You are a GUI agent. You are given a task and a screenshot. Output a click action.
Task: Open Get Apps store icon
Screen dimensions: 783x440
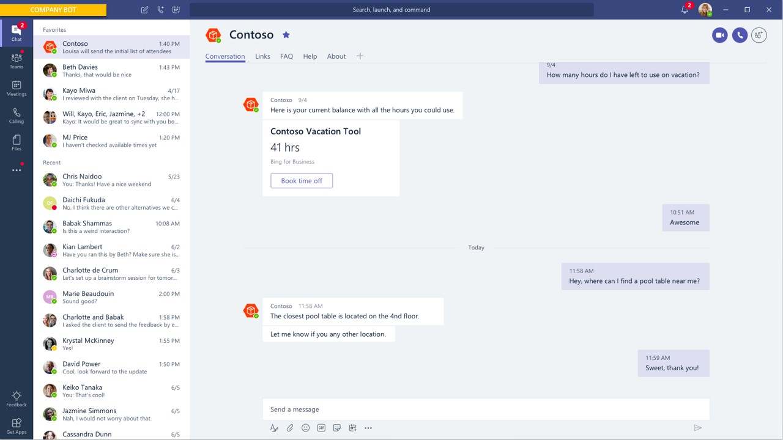pos(17,426)
